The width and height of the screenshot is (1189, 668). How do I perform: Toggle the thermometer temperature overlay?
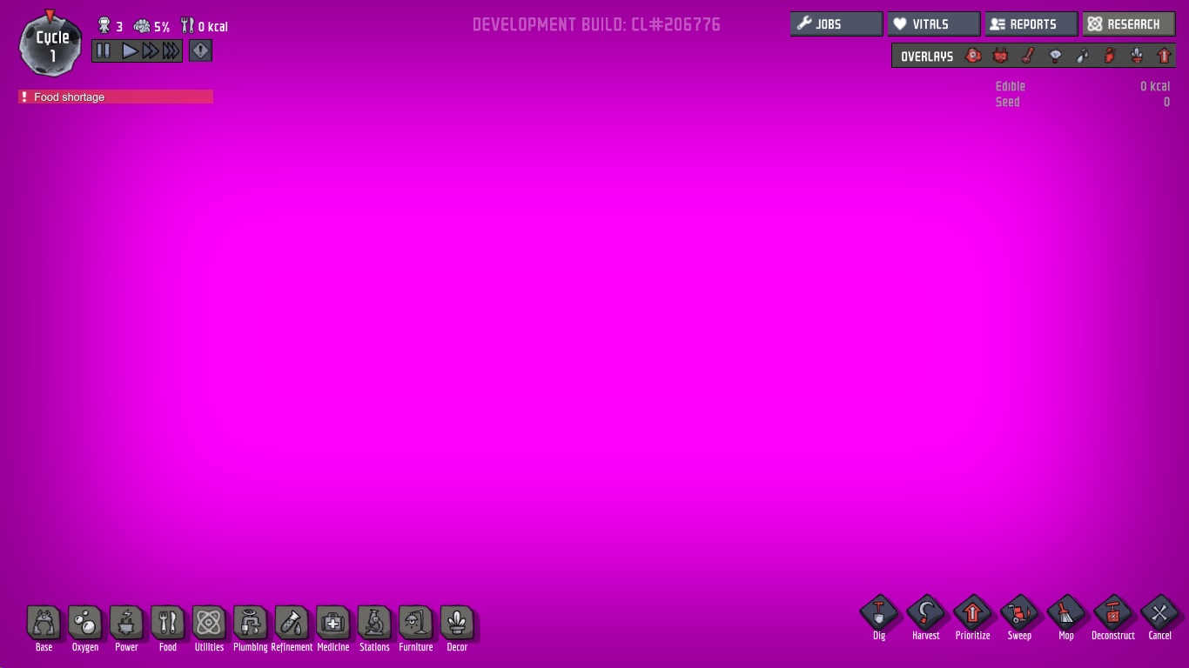pyautogui.click(x=1028, y=56)
